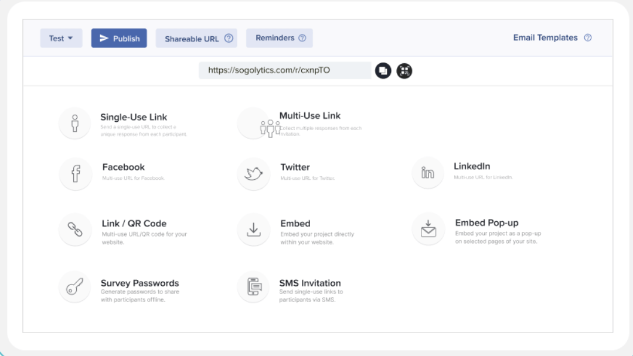Show help for Shareable URL
The height and width of the screenshot is (356, 633).
[229, 38]
